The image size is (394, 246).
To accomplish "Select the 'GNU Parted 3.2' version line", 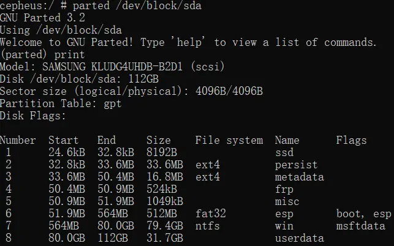I will (x=42, y=18).
